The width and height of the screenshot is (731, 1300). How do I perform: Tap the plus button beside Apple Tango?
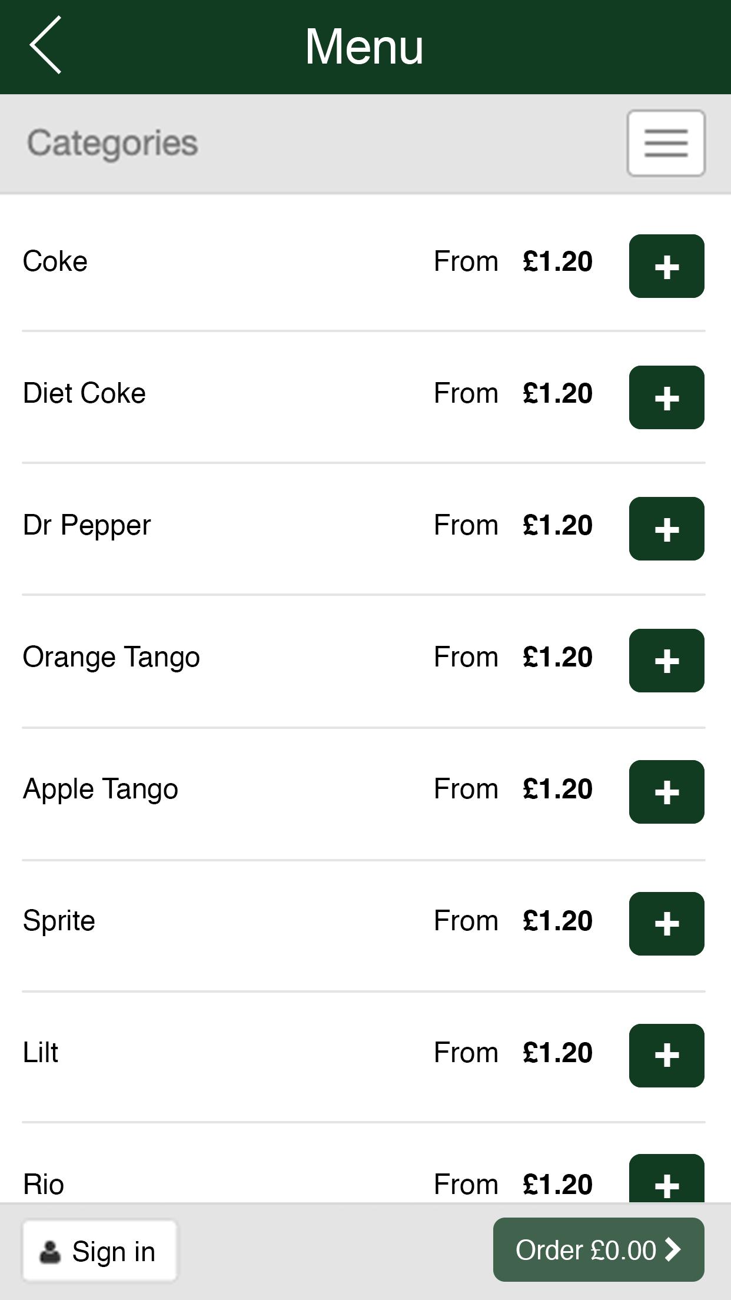[x=666, y=792]
